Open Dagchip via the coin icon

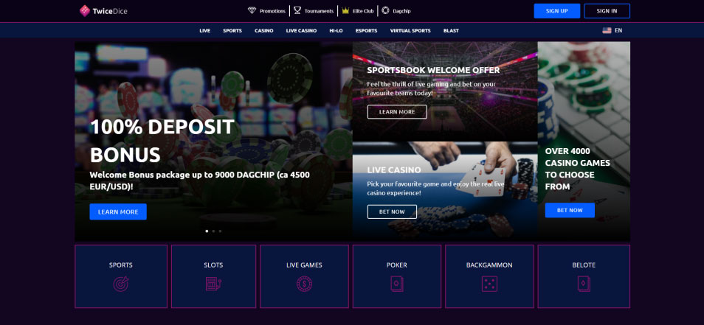[385, 11]
